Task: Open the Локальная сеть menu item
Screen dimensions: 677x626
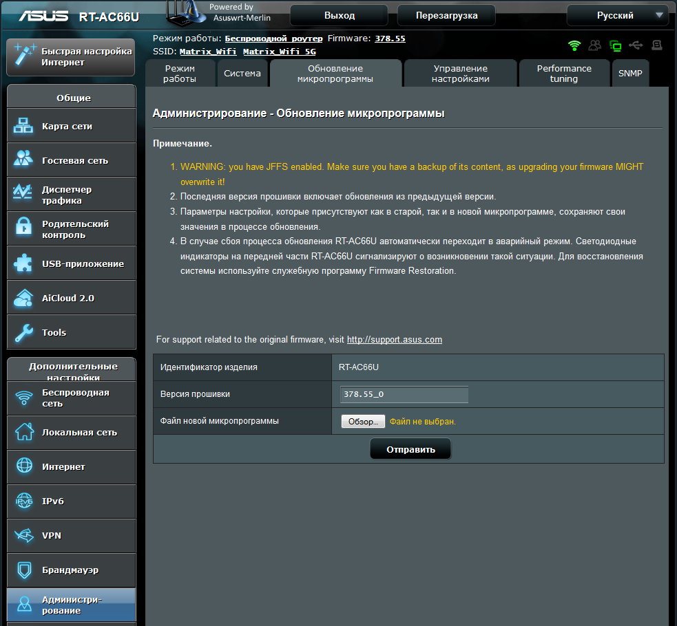Action: [x=71, y=433]
